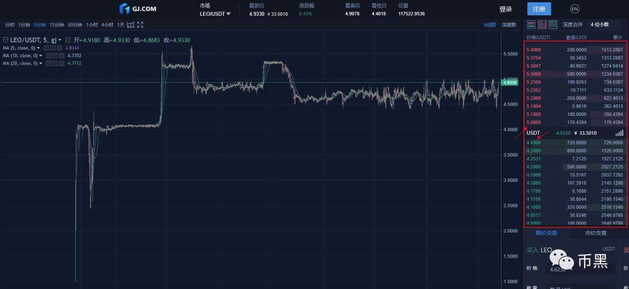The image size is (629, 289).
Task: Hide the MA (5, close, 0) indicator
Action: click(x=46, y=48)
